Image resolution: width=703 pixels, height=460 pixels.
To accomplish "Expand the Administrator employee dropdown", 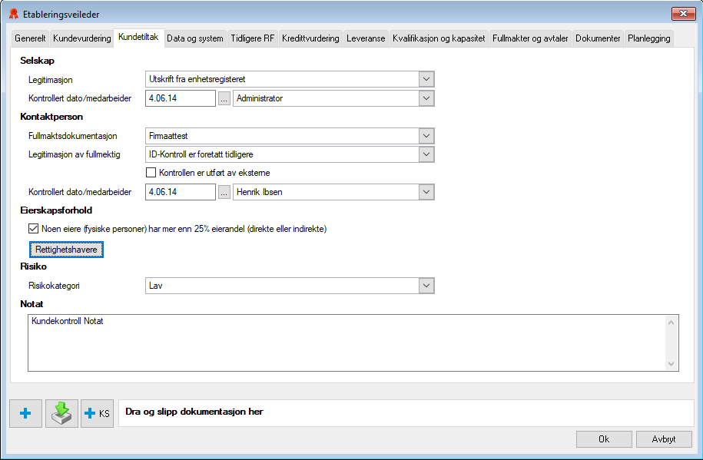I will [x=426, y=98].
